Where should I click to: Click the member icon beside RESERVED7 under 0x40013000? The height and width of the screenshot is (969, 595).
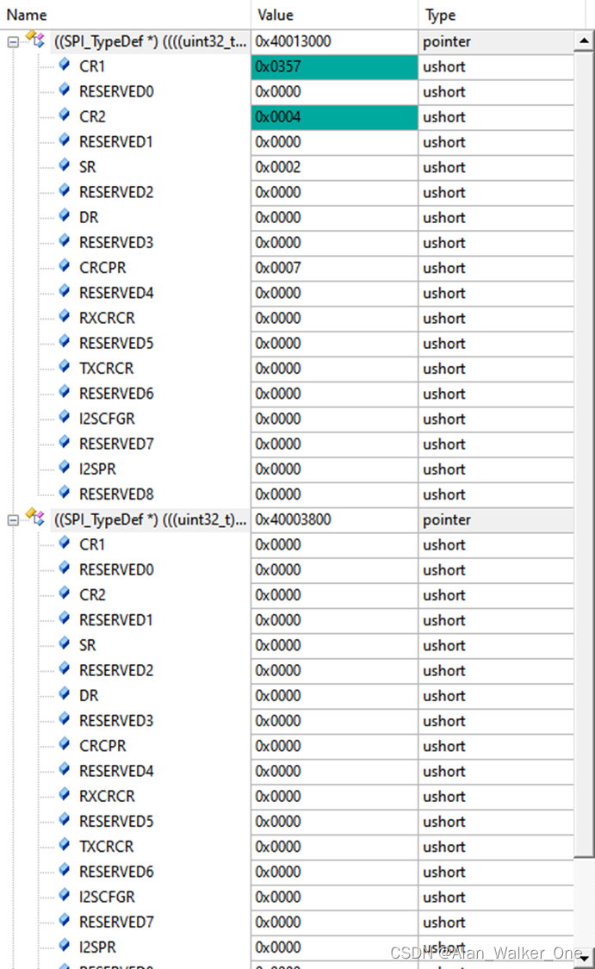pos(65,443)
